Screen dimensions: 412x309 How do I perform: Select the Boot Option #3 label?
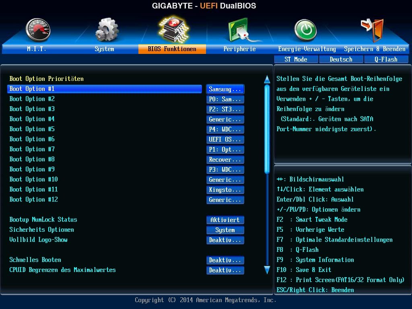click(32, 109)
